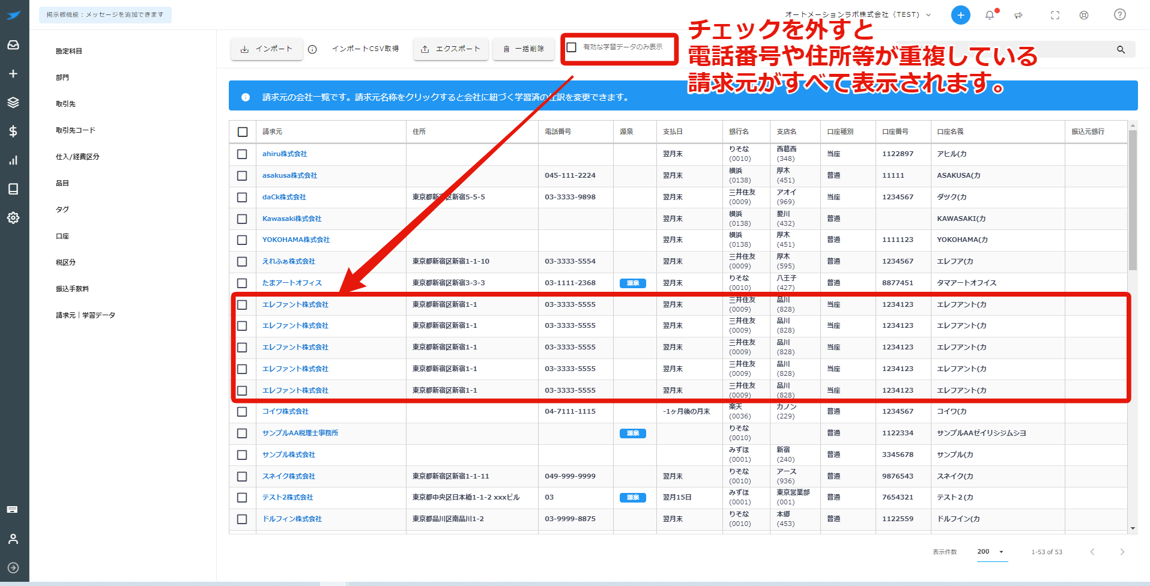Open 請求元｜学習データ menu item

point(85,315)
